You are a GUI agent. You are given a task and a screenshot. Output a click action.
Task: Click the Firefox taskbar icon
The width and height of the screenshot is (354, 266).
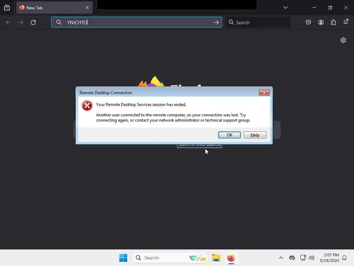[231, 258]
